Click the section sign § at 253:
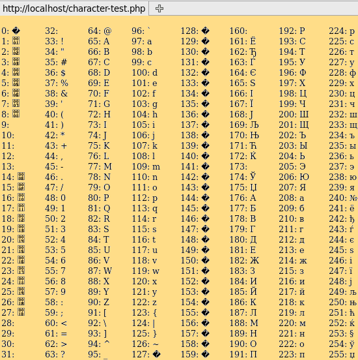The width and height of the screenshot is (358, 360). (x=351, y=334)
